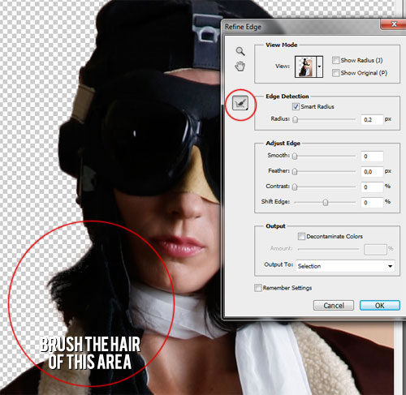The height and width of the screenshot is (395, 406).
Task: Check the Remember Settings option
Action: click(258, 288)
